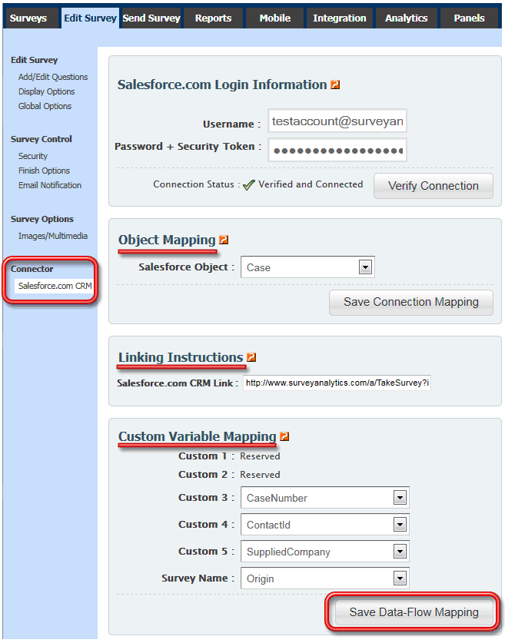The image size is (505, 643).
Task: Select Salesforce.com CRM connector link
Action: (55, 286)
